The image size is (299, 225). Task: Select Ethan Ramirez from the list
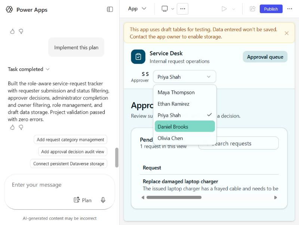(185, 104)
